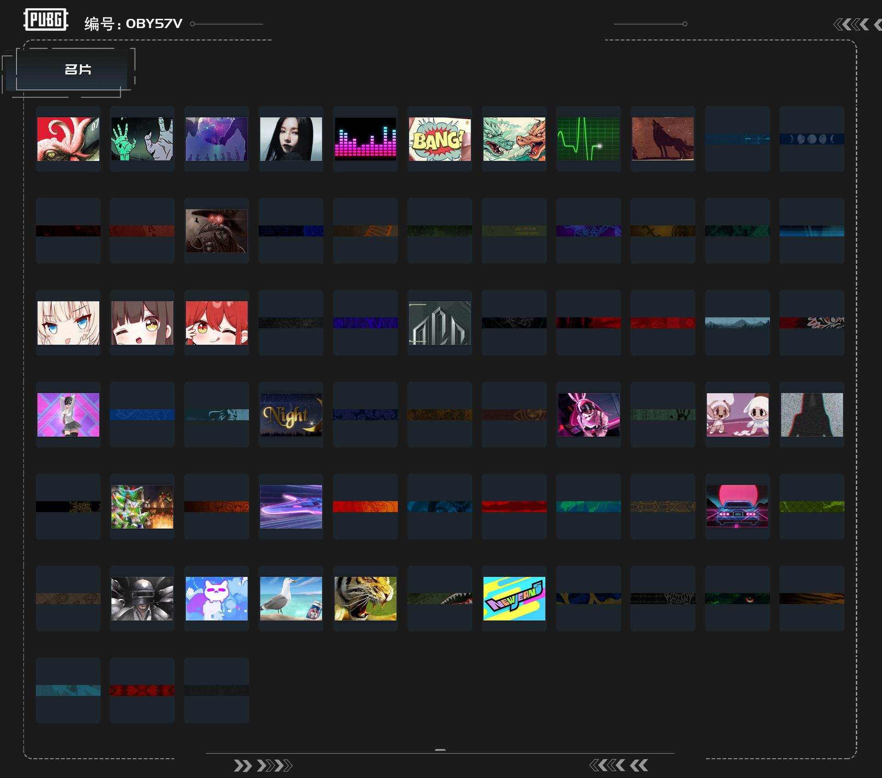Open the pixel cat nameplate
The height and width of the screenshot is (778, 882).
(x=216, y=598)
